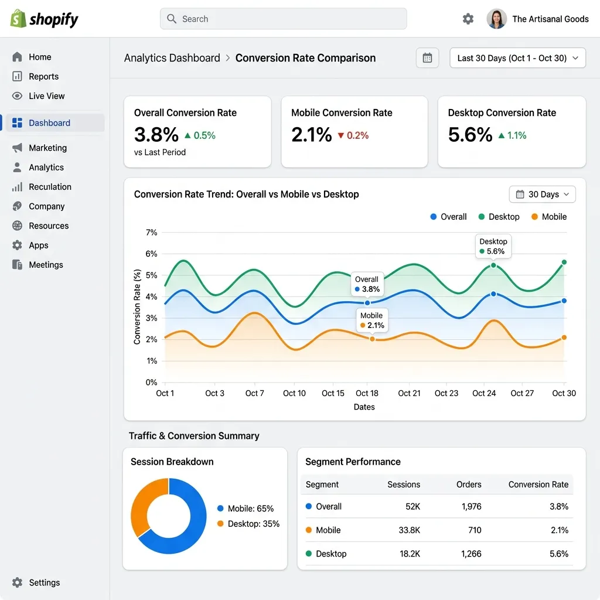Focus the Search input field
The image size is (600, 600).
[x=283, y=19]
